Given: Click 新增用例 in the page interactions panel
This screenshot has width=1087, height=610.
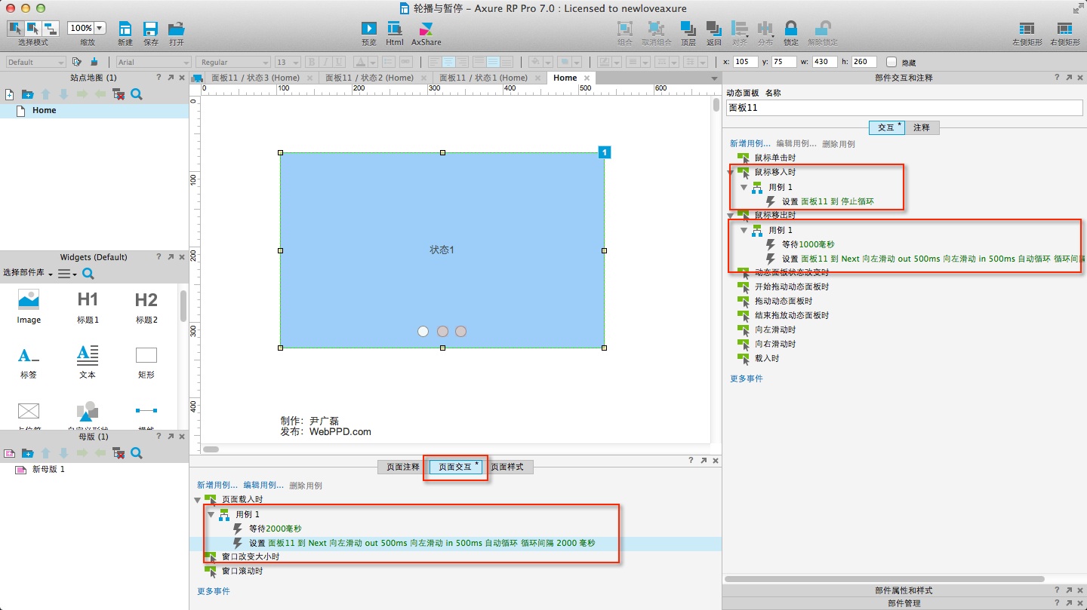Looking at the screenshot, I should [x=217, y=486].
